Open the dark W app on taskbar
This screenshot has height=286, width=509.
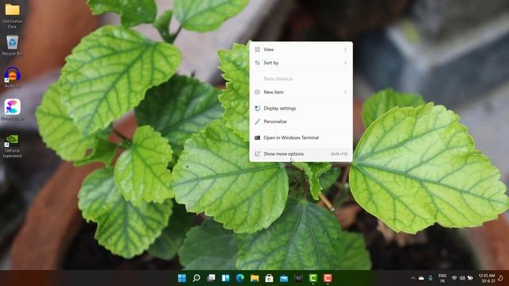click(x=298, y=278)
